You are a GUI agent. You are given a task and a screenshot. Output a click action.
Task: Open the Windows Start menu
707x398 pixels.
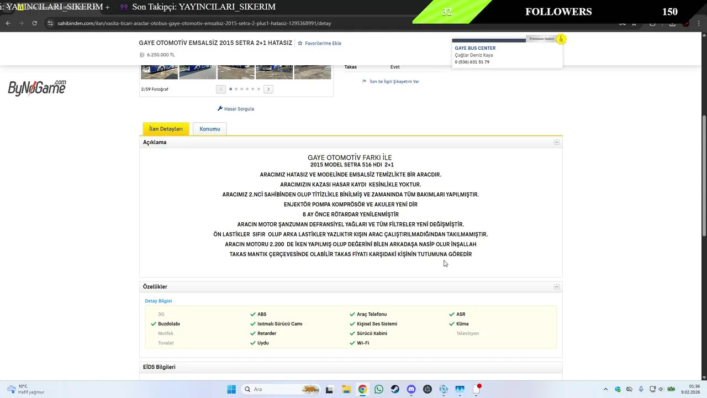(231, 389)
